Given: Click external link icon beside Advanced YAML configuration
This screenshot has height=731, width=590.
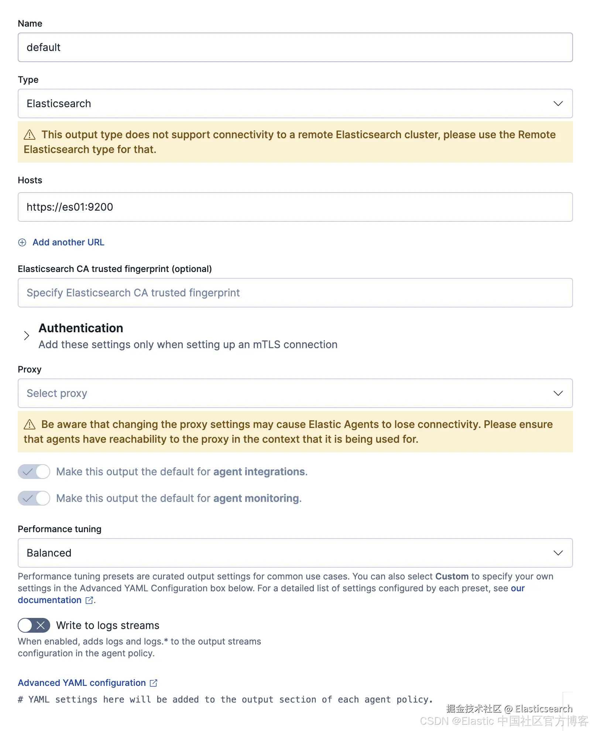Looking at the screenshot, I should (x=154, y=683).
